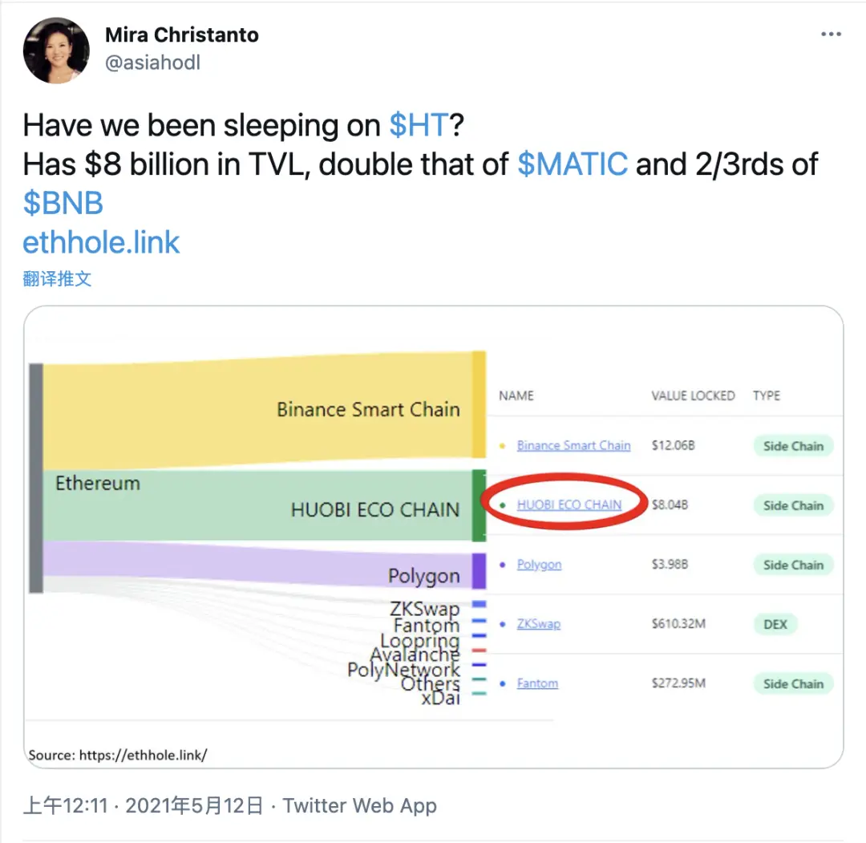Click the Mira Christanto display name
Screen dimensions: 866x843
click(182, 34)
